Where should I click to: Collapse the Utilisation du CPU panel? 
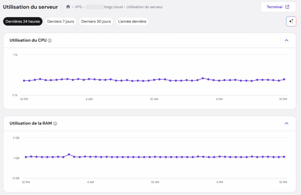pos(286,40)
